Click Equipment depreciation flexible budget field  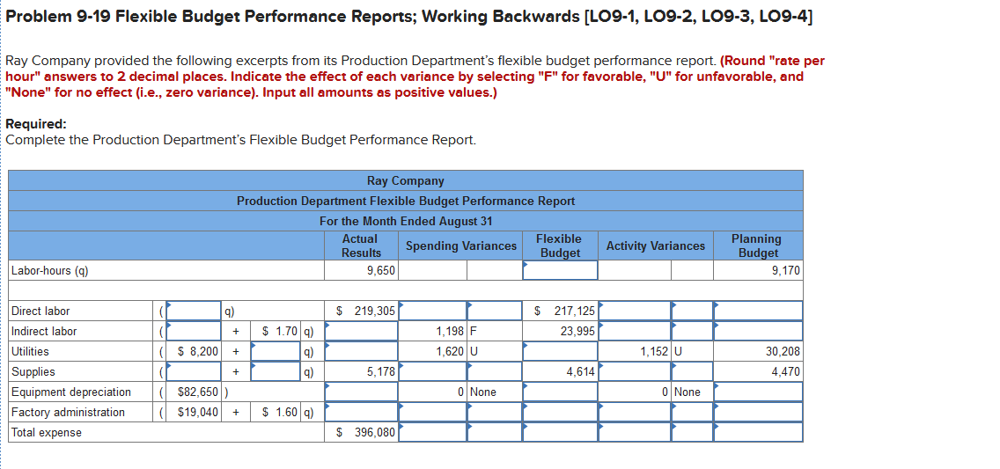[560, 392]
